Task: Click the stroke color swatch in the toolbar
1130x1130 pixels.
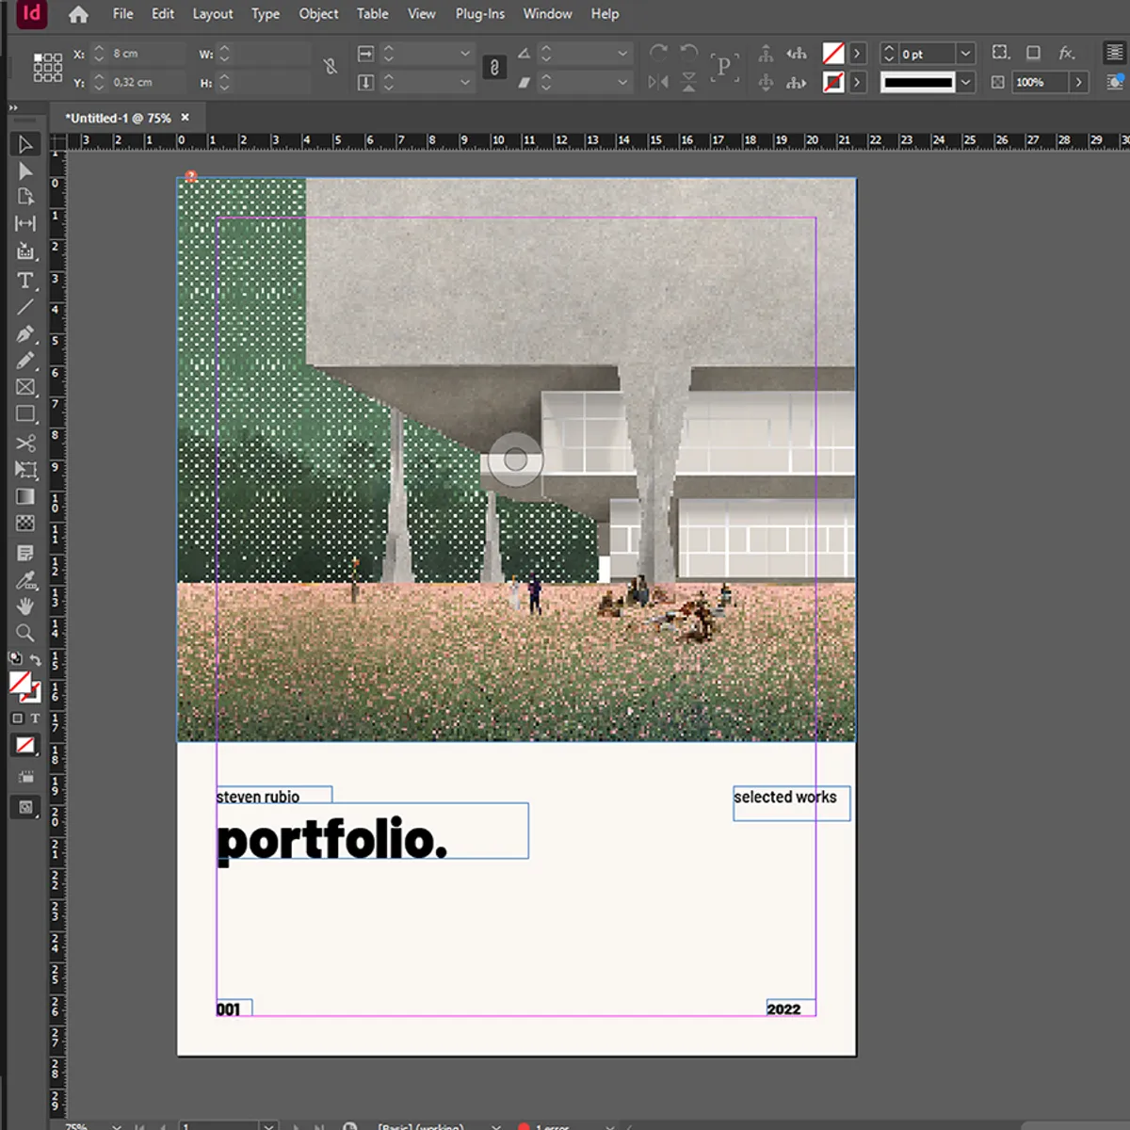Action: (x=38, y=699)
